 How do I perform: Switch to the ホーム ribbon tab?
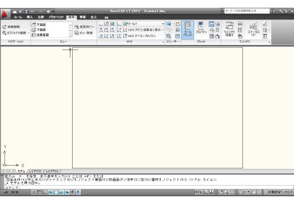(18, 17)
